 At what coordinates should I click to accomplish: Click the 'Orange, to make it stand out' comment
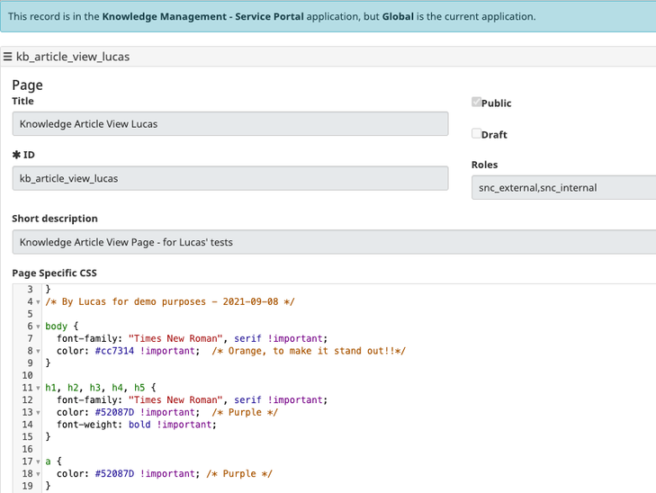point(309,351)
